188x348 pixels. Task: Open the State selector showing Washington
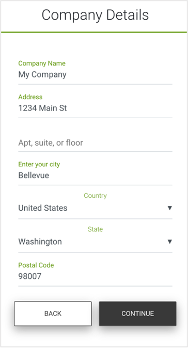95,242
